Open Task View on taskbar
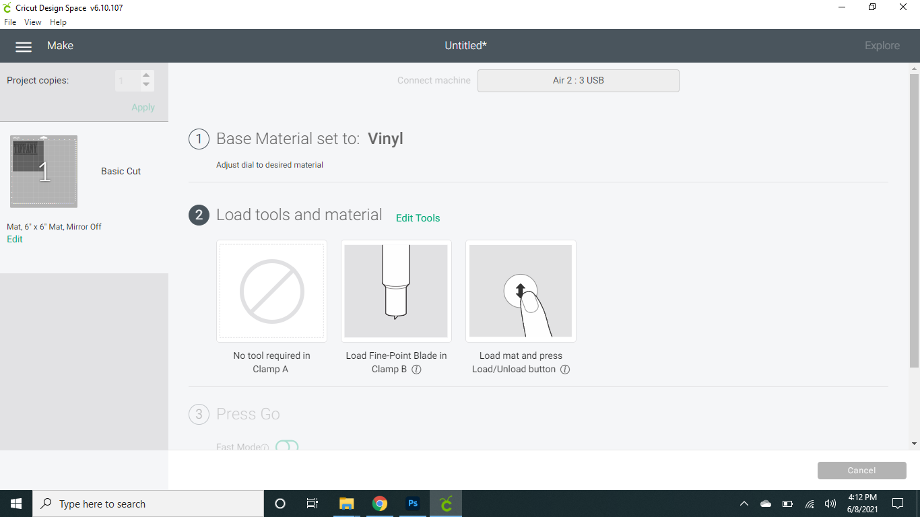This screenshot has width=920, height=517. point(313,504)
